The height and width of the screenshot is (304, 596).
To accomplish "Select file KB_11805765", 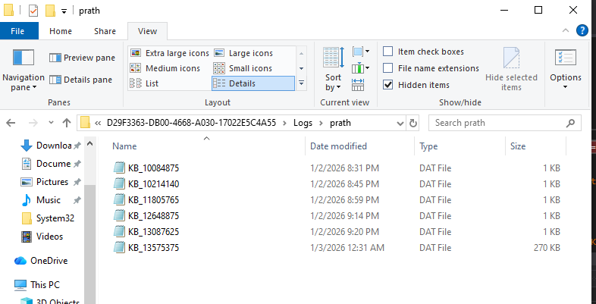I will [153, 200].
